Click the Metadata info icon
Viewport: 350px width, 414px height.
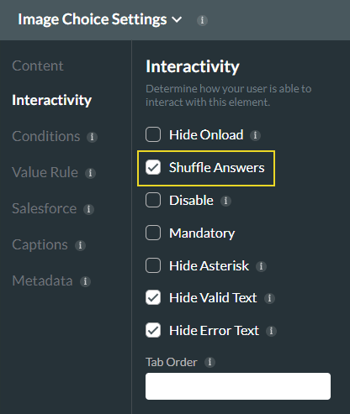coord(85,281)
